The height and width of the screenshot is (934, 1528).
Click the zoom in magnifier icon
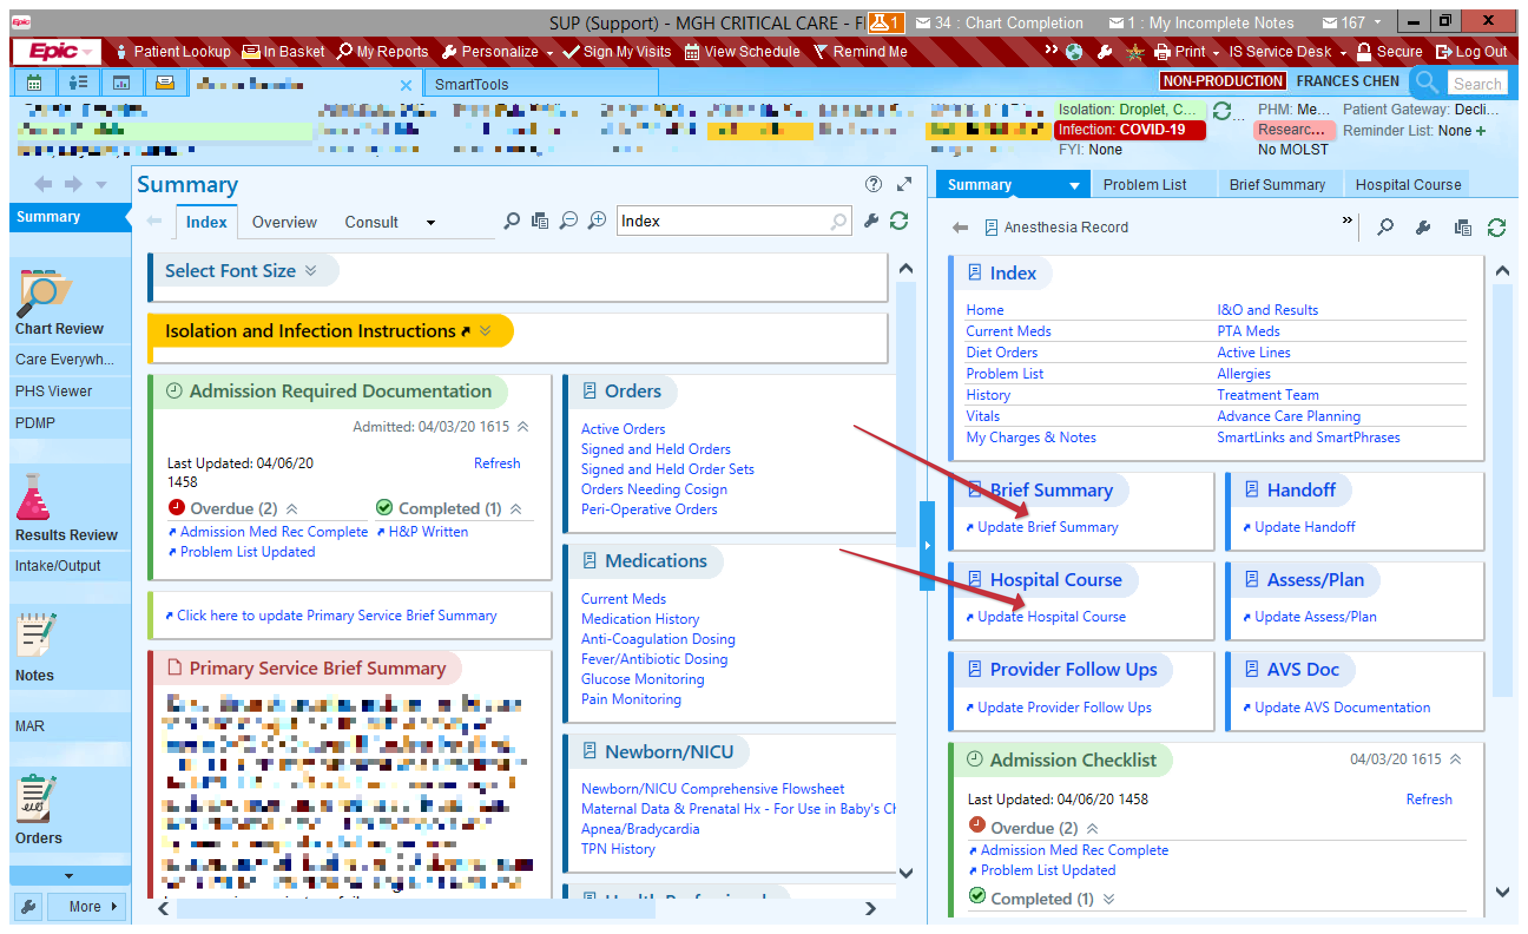(597, 221)
